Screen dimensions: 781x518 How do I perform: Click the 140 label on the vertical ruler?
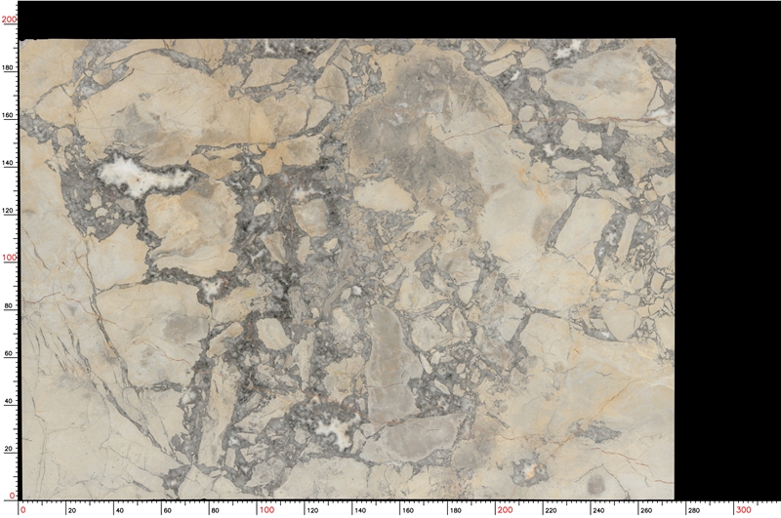9,163
